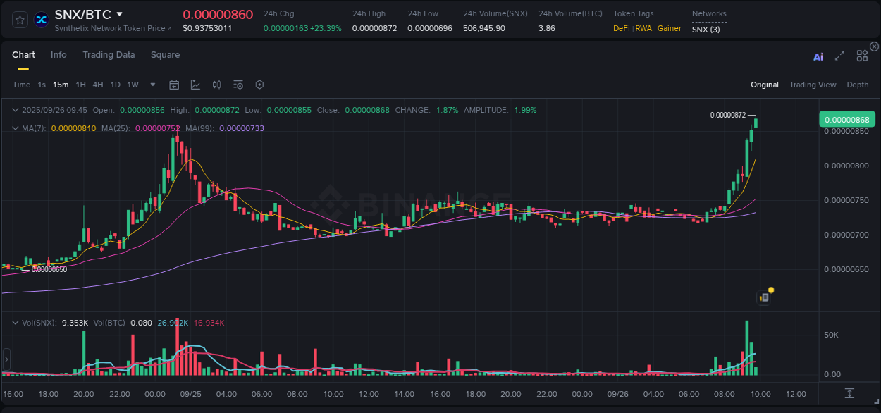The image size is (881, 413).
Task: Open the technical indicators tool
Action: point(217,85)
